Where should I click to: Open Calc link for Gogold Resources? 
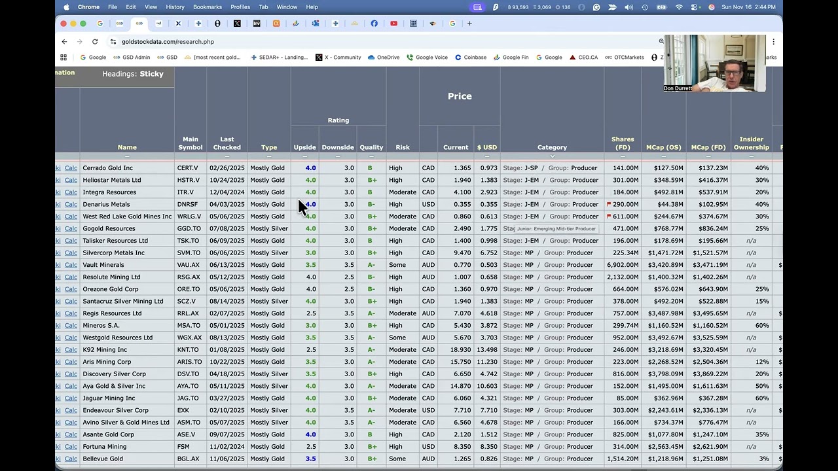(71, 228)
